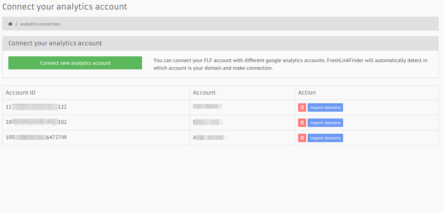This screenshot has height=213, width=444.
Task: Import domains for the account starting with 109
Action: point(325,138)
